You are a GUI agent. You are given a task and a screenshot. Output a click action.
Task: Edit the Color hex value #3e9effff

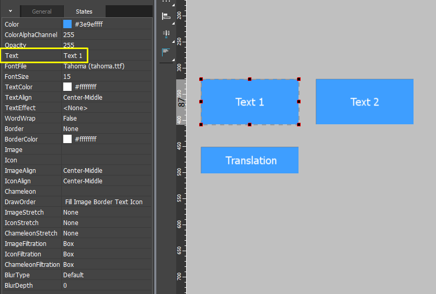pyautogui.click(x=89, y=25)
